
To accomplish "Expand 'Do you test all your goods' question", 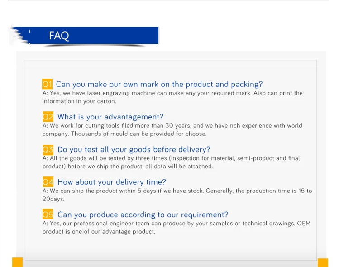I will coord(134,149).
